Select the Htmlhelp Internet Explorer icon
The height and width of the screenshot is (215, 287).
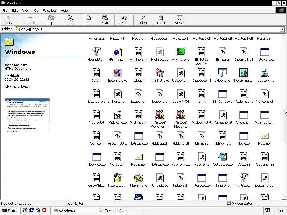117,52
